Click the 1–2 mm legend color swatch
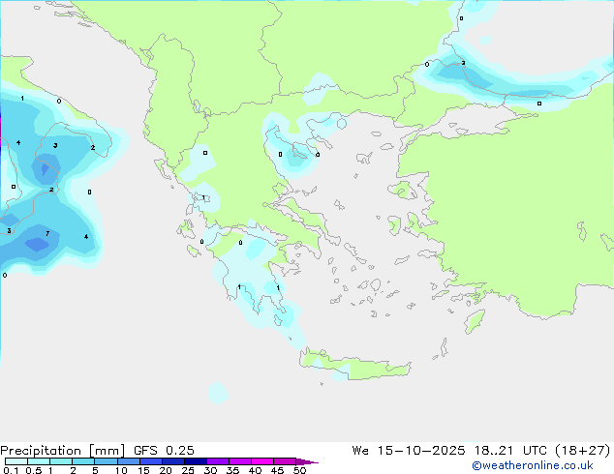 (61, 461)
